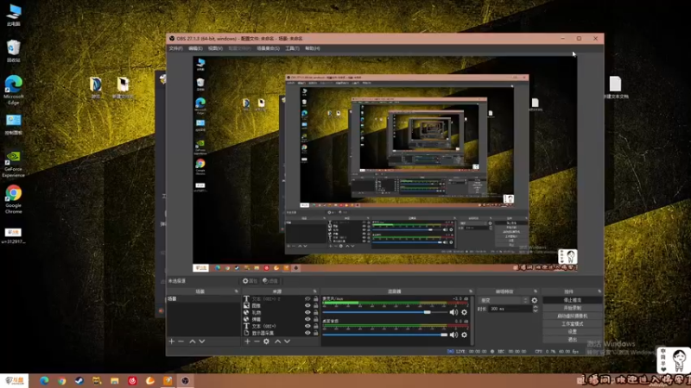Mute the 麦克风/Aux speaker icon
691x388 pixels.
click(453, 312)
